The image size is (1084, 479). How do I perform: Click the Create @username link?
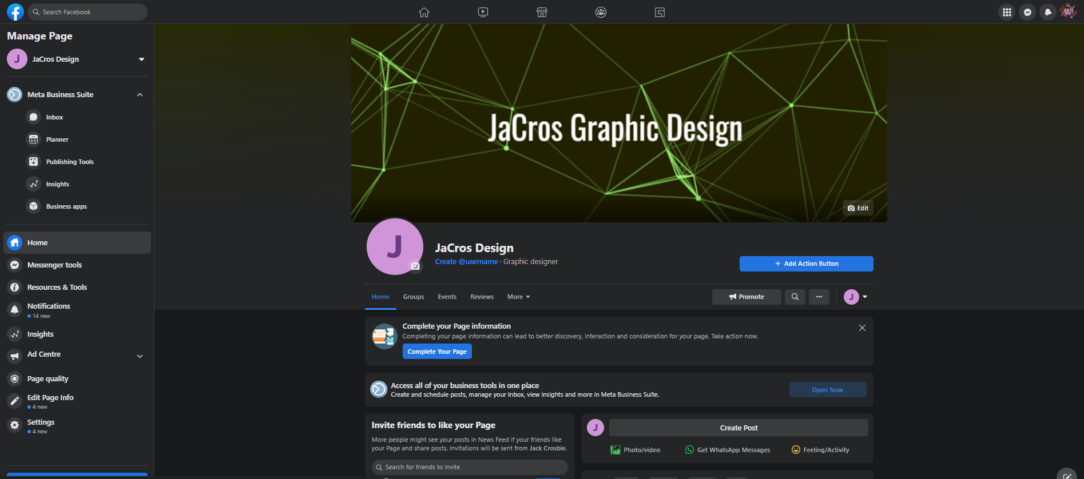[x=466, y=262]
